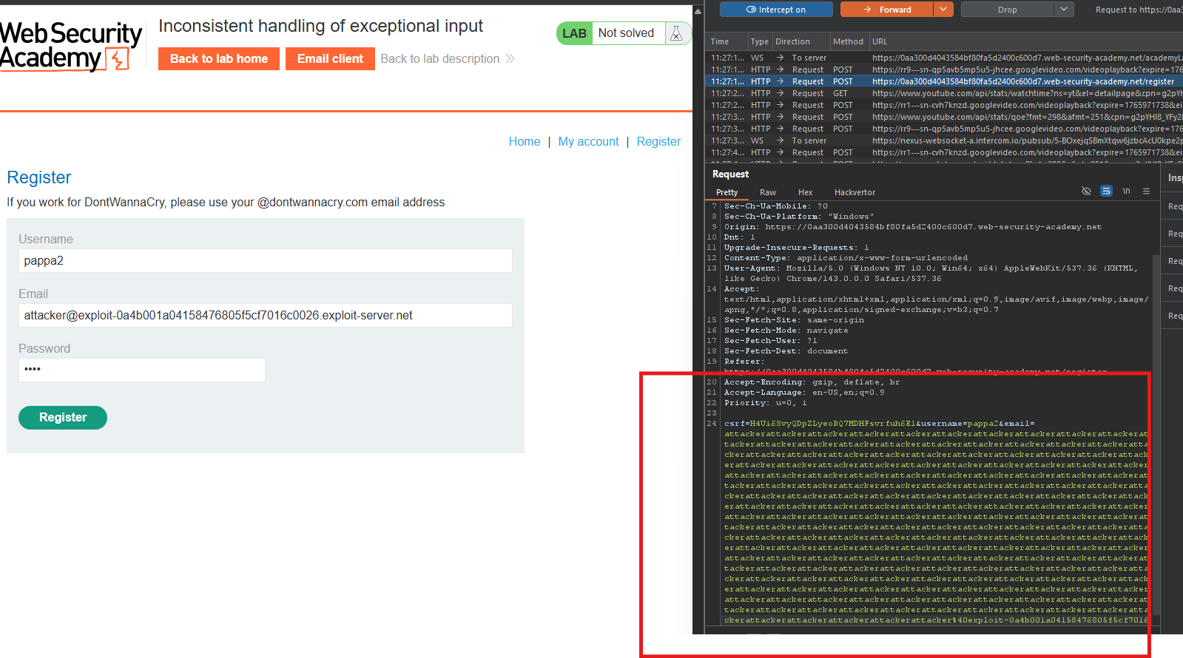Select the web-security-academy.net/register POST row
Image resolution: width=1183 pixels, height=658 pixels.
(944, 81)
